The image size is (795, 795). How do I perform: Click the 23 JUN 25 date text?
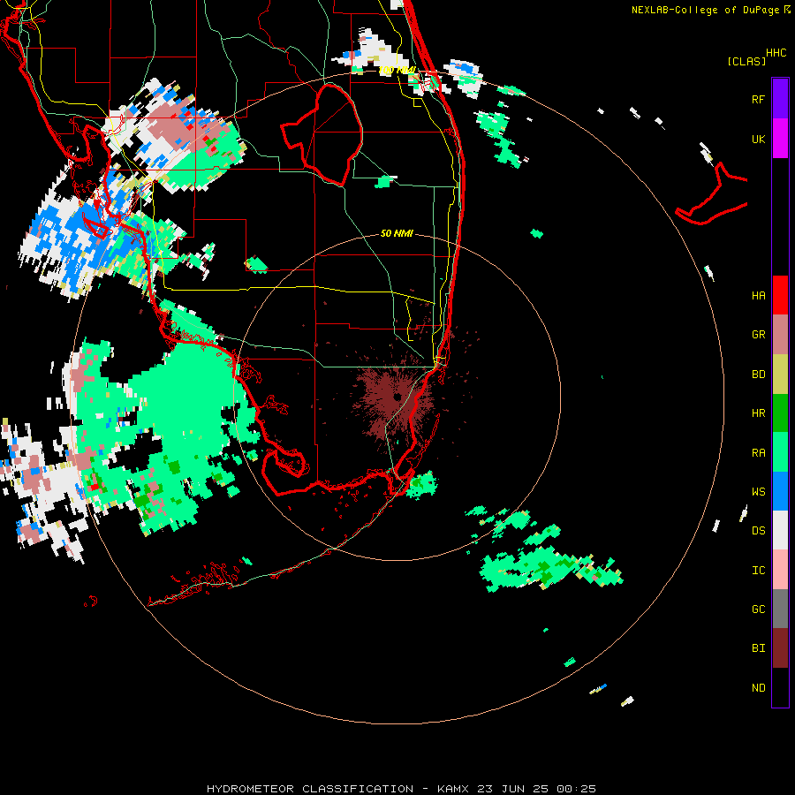[512, 789]
